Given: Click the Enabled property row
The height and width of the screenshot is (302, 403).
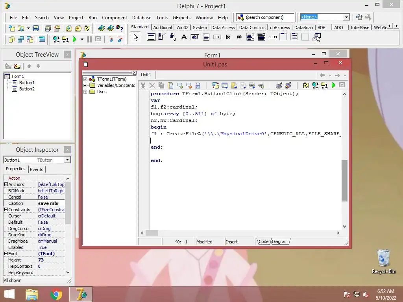Looking at the screenshot, I should (34, 248).
